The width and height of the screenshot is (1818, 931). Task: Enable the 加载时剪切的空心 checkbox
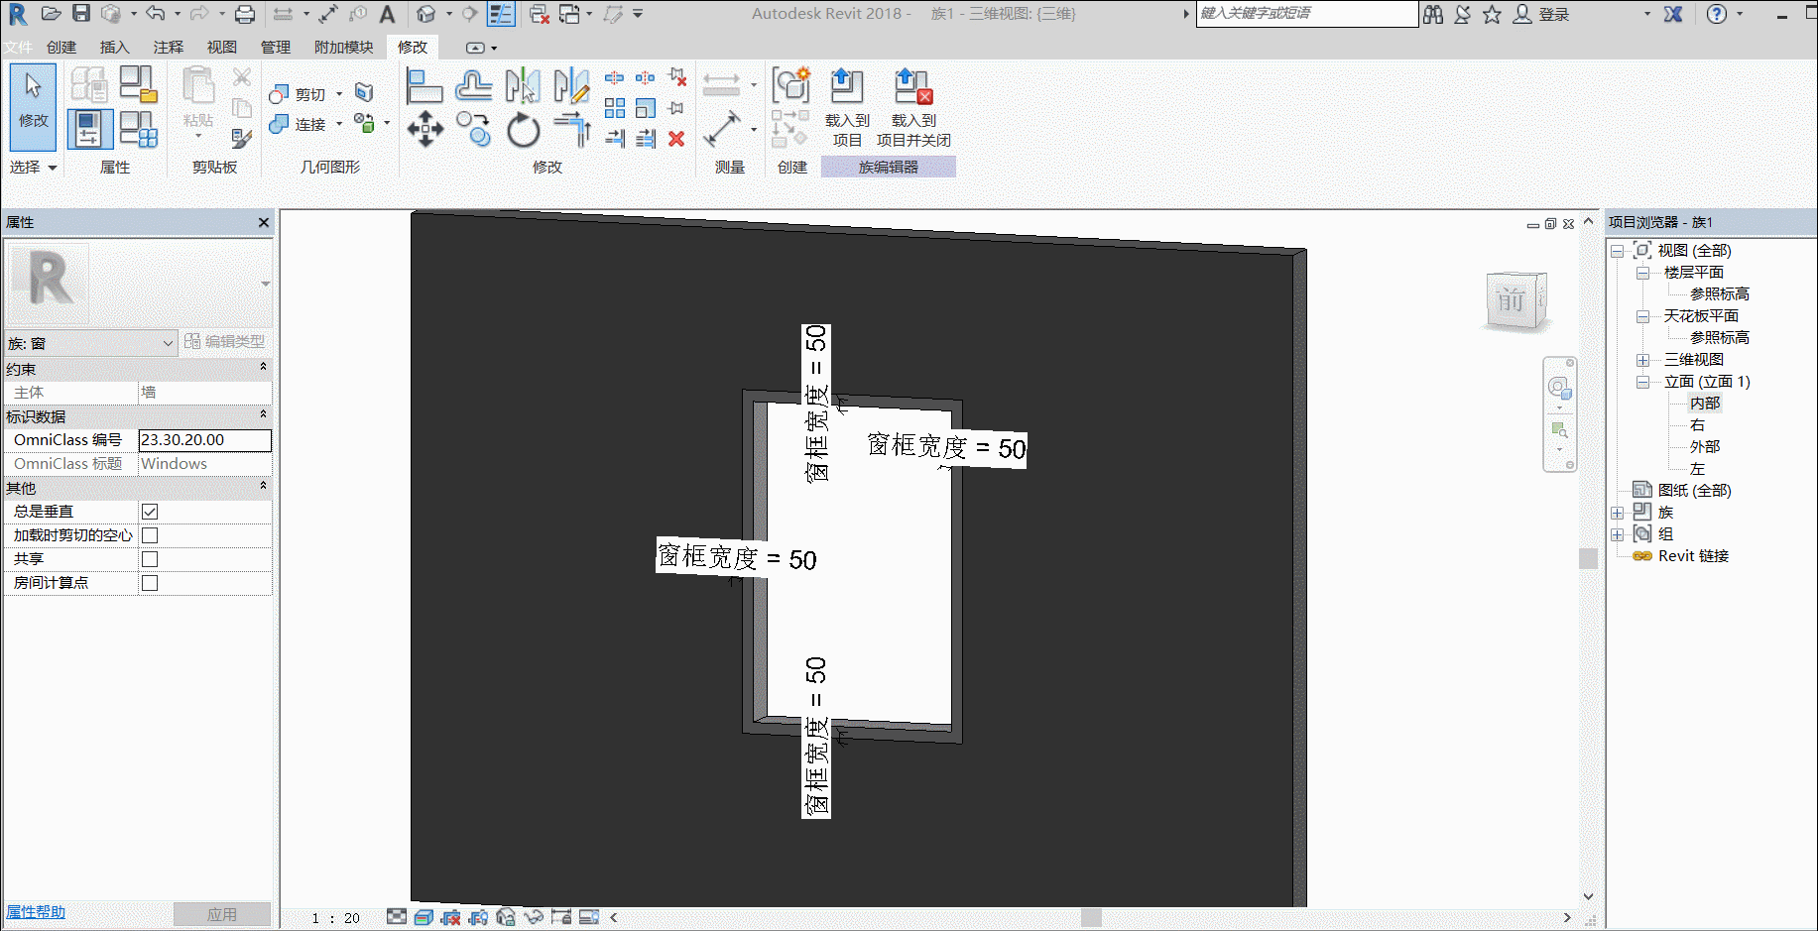click(x=150, y=535)
